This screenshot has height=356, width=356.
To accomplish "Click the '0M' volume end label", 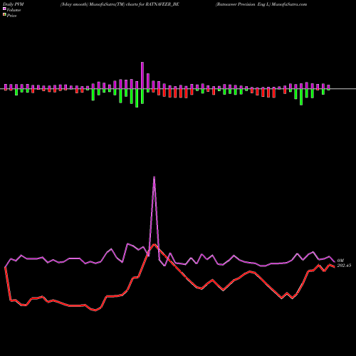I will [340, 261].
